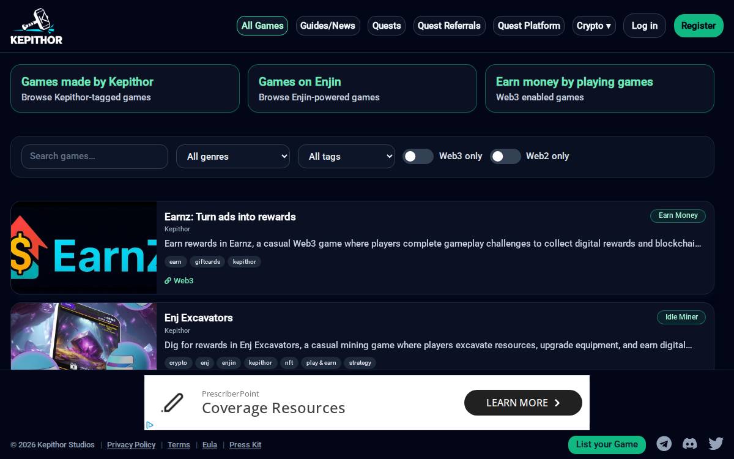Select the All Games tab
This screenshot has height=459, width=734.
[262, 26]
